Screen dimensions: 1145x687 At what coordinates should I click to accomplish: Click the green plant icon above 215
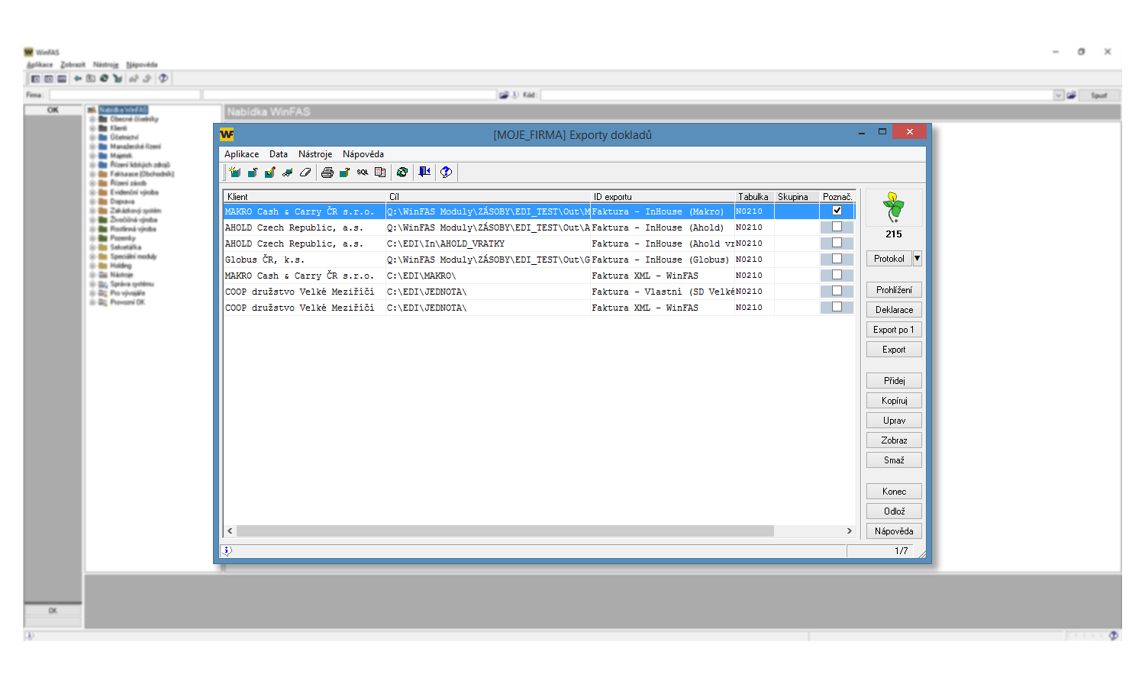[894, 207]
